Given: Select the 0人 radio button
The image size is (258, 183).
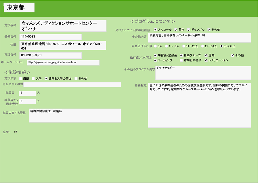Looking at the screenshot, I should pos(155,46).
